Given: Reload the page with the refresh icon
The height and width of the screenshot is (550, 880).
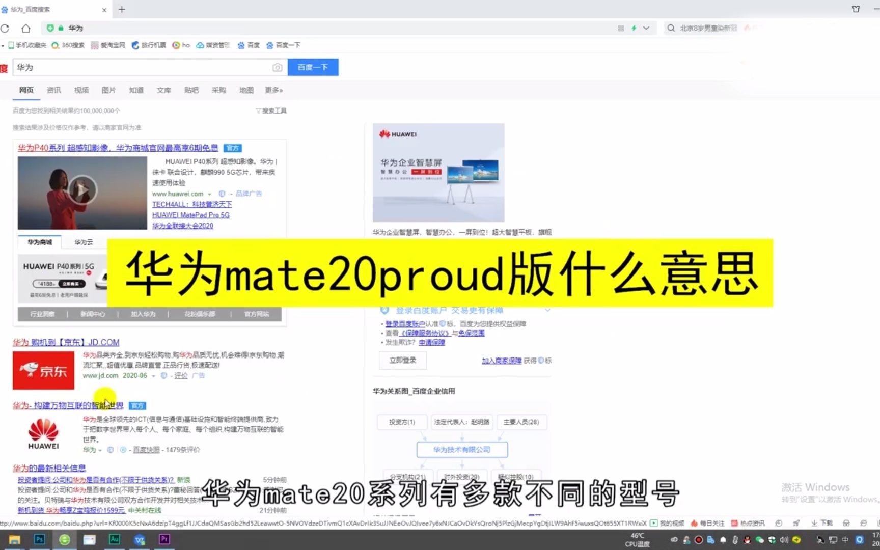Looking at the screenshot, I should tap(5, 28).
